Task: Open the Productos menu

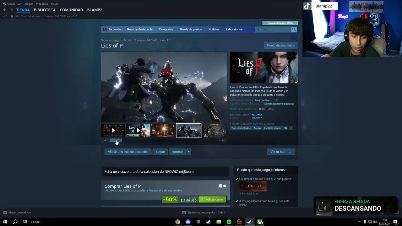Action: tap(42, 4)
